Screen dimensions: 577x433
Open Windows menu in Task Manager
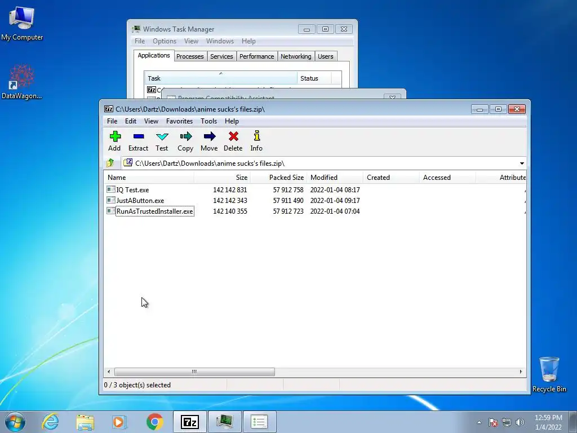coord(220,41)
